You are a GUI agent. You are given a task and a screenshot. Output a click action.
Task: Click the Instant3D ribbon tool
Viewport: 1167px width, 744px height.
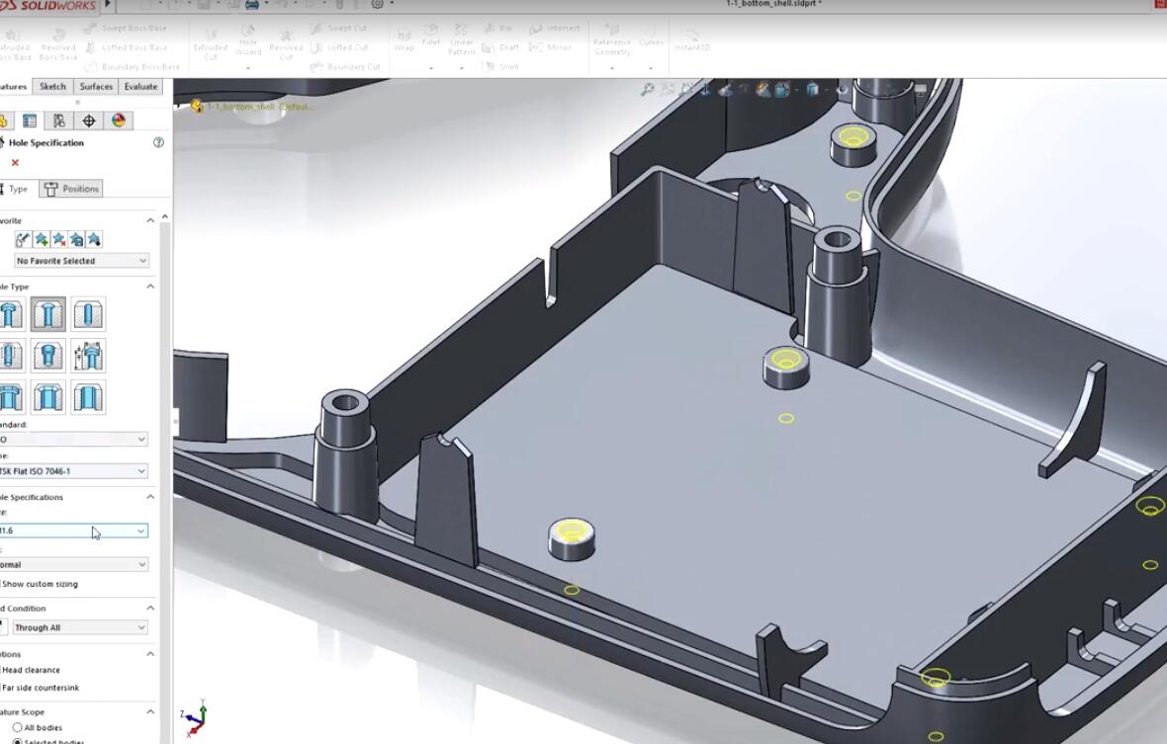pyautogui.click(x=692, y=41)
